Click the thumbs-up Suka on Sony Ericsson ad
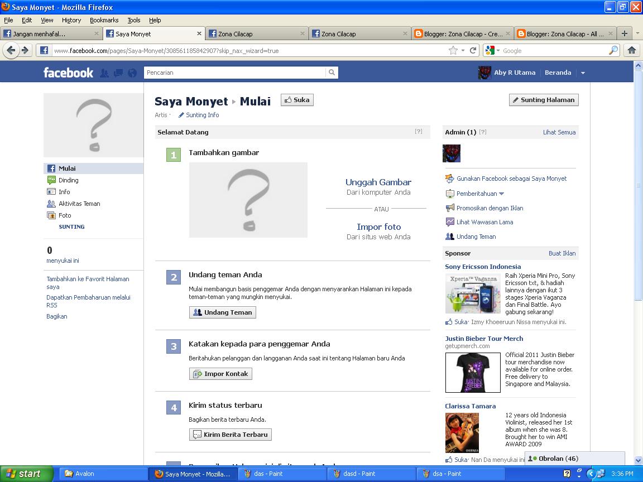The width and height of the screenshot is (643, 482). pyautogui.click(x=457, y=322)
